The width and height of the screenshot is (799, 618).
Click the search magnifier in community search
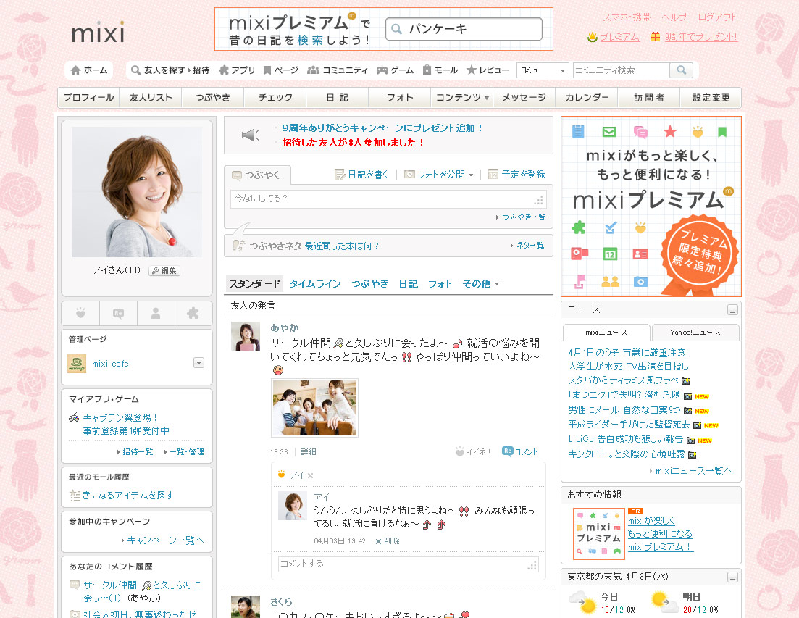click(682, 70)
